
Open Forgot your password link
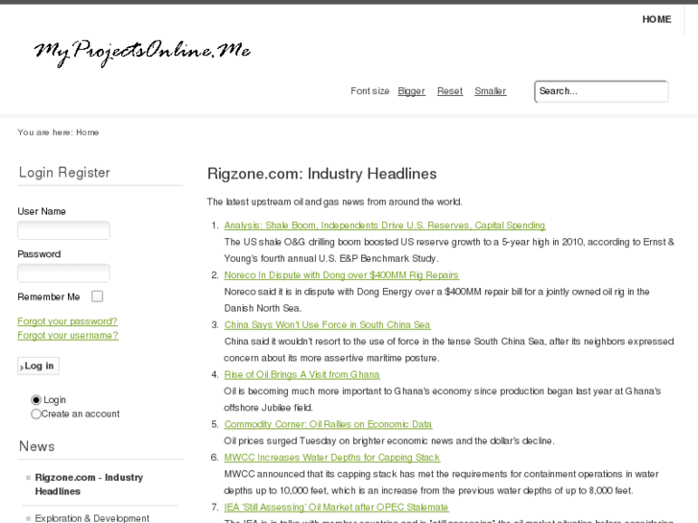(67, 321)
